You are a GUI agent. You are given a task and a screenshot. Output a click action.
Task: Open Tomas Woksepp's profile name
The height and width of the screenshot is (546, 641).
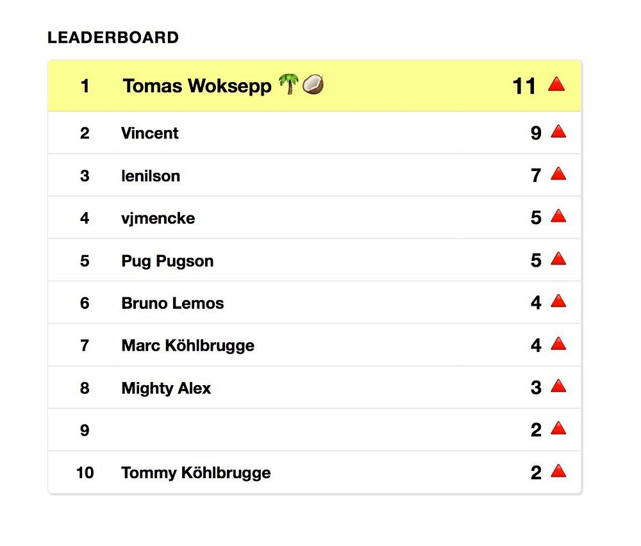click(x=197, y=87)
